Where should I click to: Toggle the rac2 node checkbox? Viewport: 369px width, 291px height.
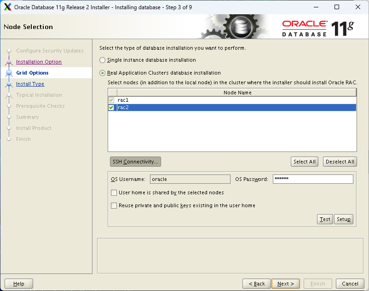tap(111, 108)
